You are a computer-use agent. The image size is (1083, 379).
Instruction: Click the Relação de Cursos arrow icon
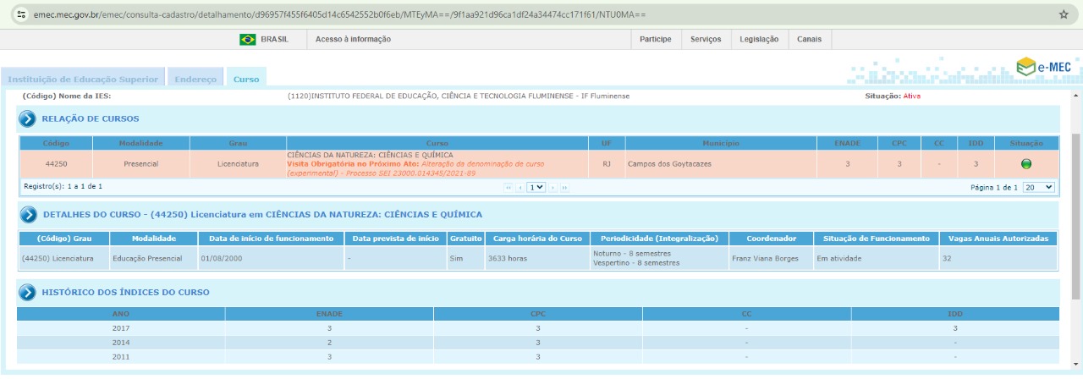(28, 118)
